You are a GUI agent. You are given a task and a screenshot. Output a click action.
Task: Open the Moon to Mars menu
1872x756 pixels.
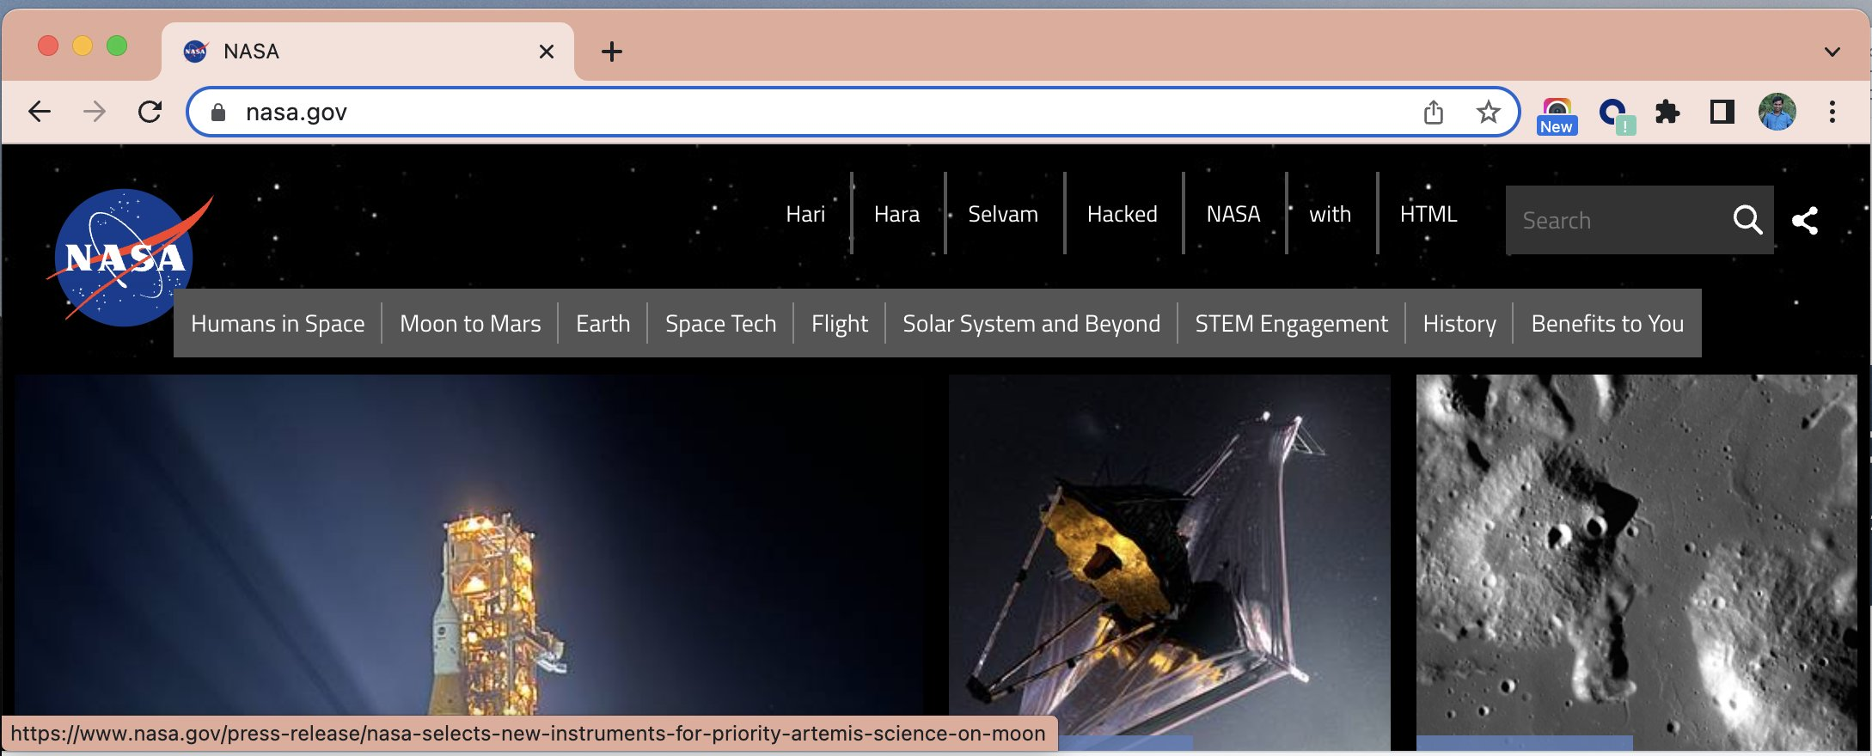470,323
